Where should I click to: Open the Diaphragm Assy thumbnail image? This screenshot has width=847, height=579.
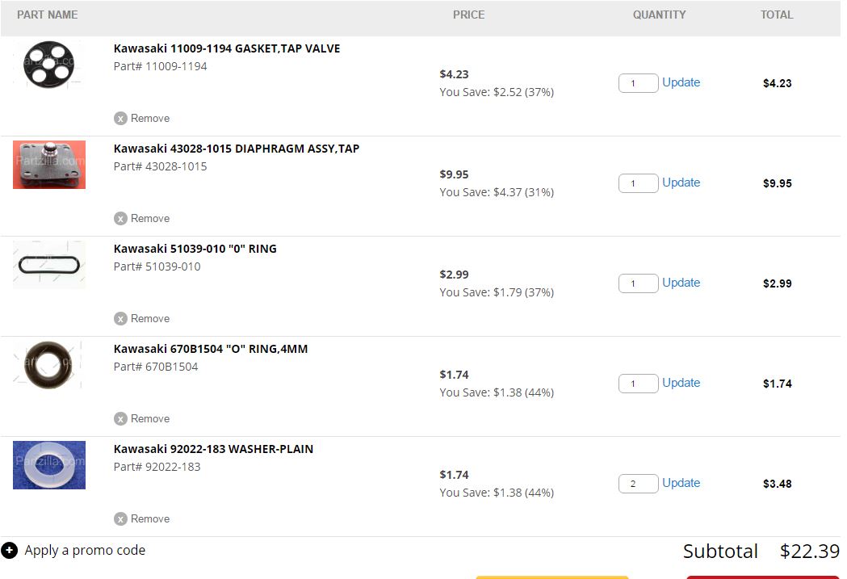[x=49, y=164]
